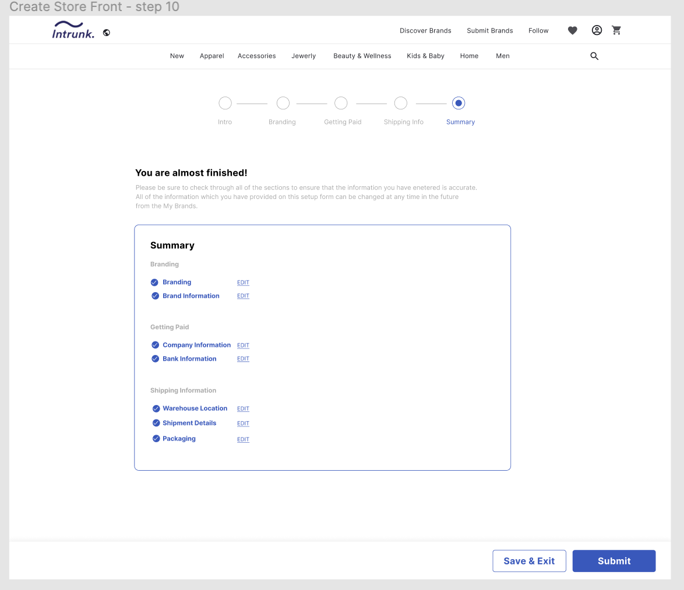Viewport: 684px width, 590px height.
Task: Go to Submit Brands
Action: click(x=490, y=30)
